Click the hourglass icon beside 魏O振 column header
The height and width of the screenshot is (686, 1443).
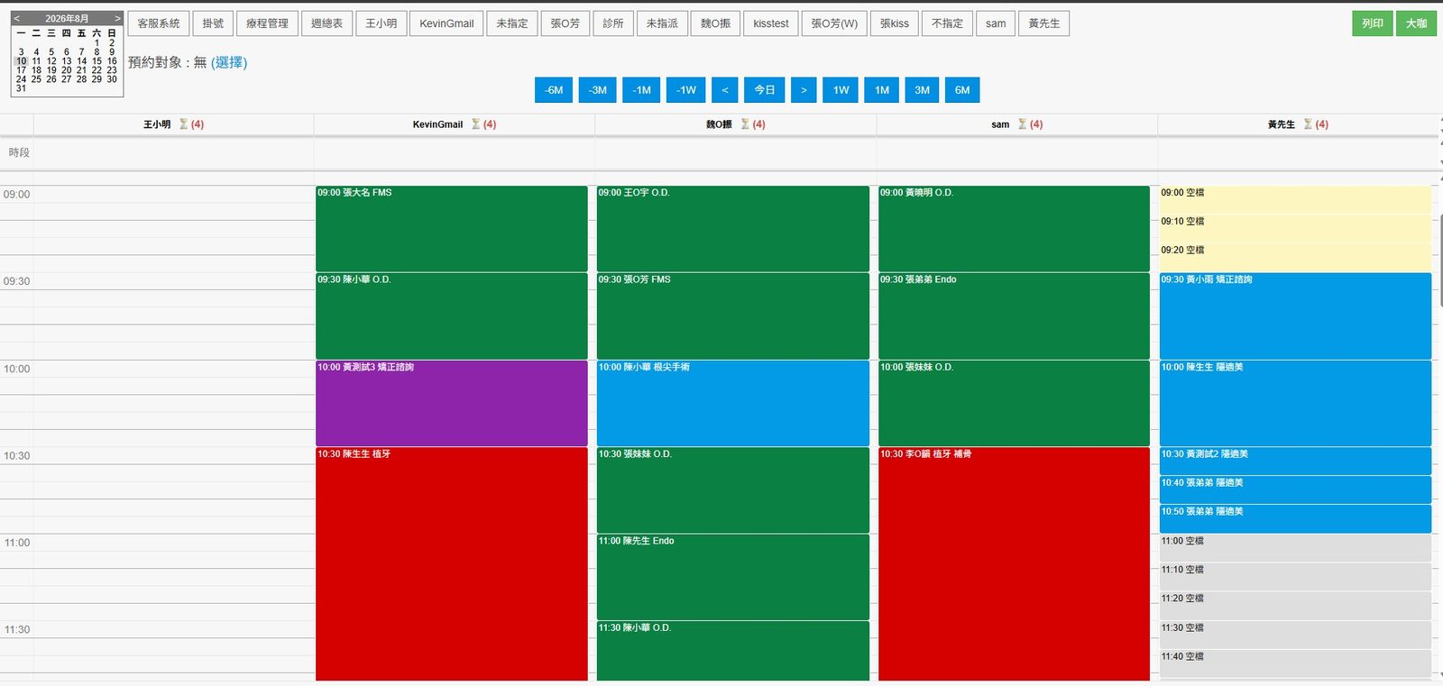click(x=745, y=124)
